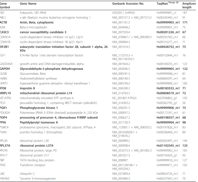The width and height of the screenshot is (198, 182).
Task: Click 'growth arrest and DNA-damage-inducible, alpha'
Action: click(52, 64)
